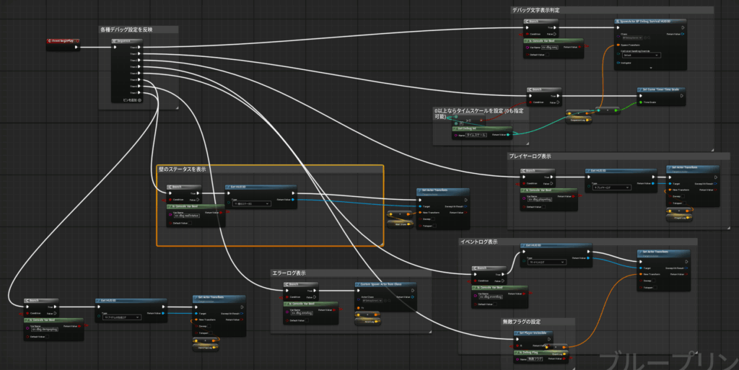Open Get HUD 3D Type dropdown in 壁のステータスを表示
Screen dimensions: 739x370
[x=252, y=204]
